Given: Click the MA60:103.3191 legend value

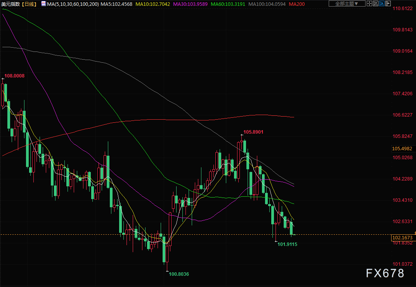Looking at the screenshot, I should (x=228, y=4).
